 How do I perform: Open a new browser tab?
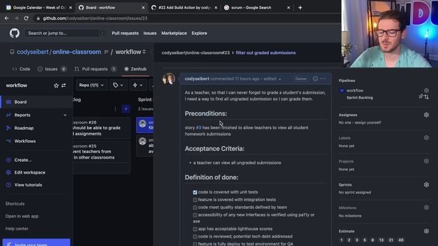(x=300, y=8)
